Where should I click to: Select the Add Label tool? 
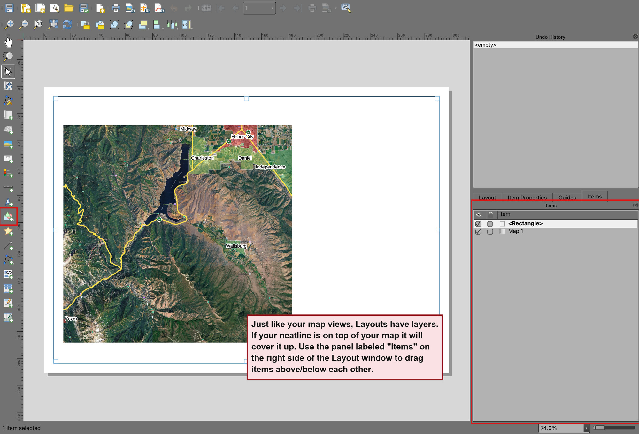[8, 159]
